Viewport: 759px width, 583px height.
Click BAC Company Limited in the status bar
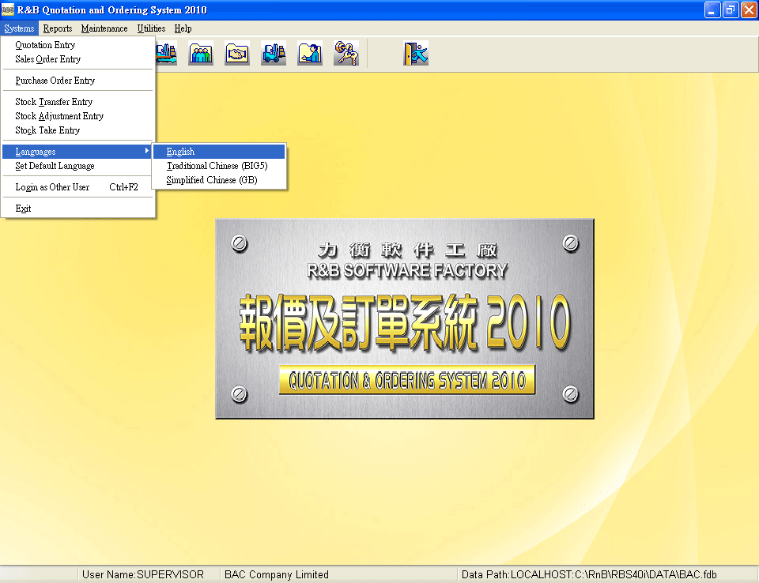(277, 574)
